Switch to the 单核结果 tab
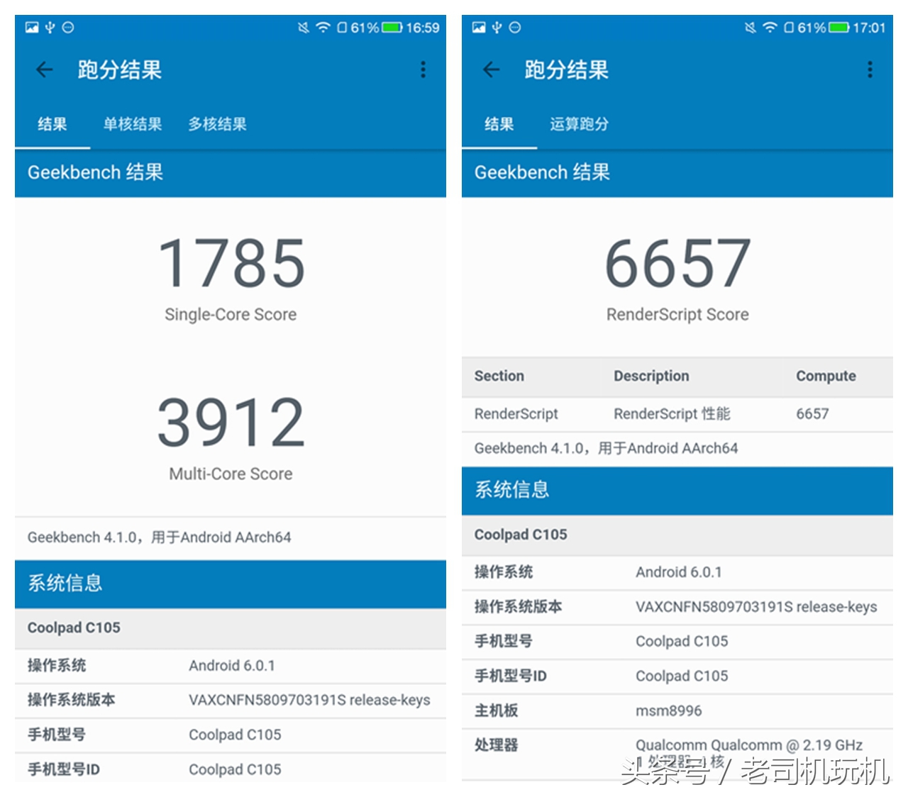The width and height of the screenshot is (908, 797). (131, 124)
